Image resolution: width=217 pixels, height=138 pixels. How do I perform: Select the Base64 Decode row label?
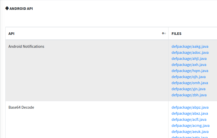pyautogui.click(x=21, y=107)
